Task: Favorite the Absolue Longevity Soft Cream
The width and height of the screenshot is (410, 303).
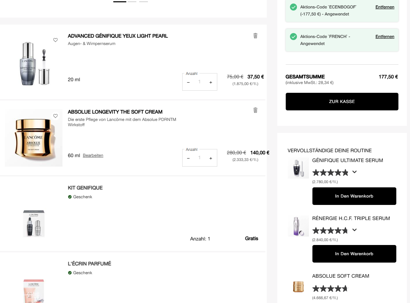Action: pos(55,116)
